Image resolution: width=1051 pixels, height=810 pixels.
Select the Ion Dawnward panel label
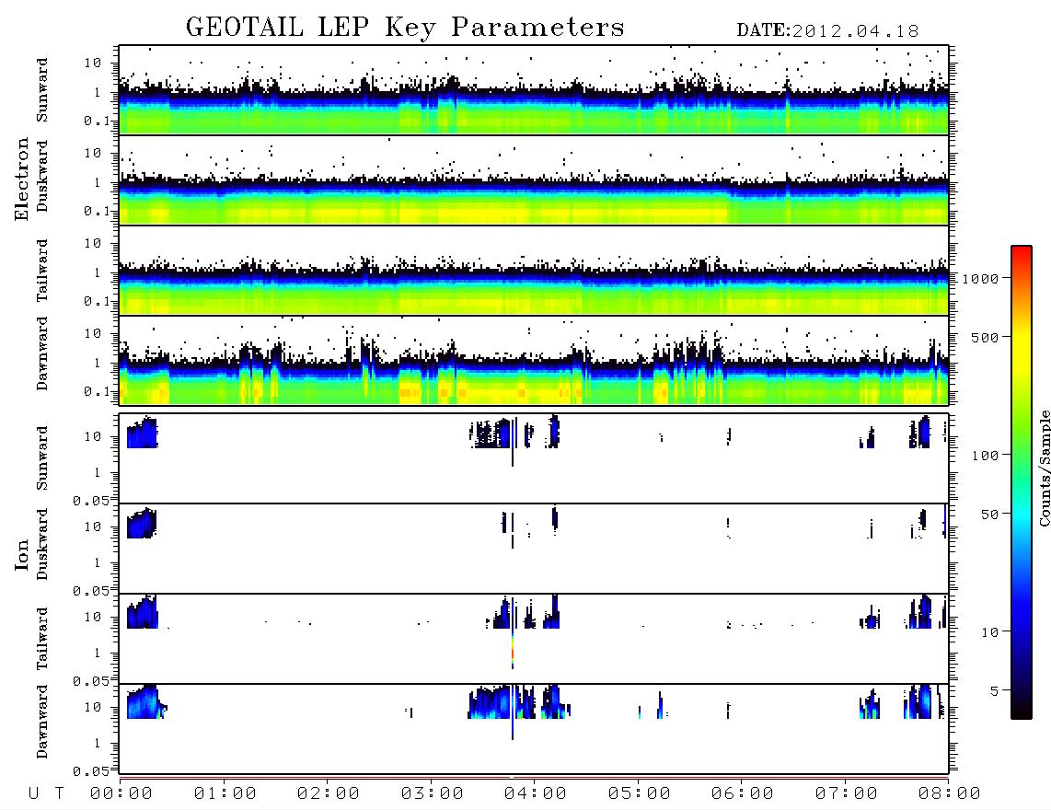point(42,722)
